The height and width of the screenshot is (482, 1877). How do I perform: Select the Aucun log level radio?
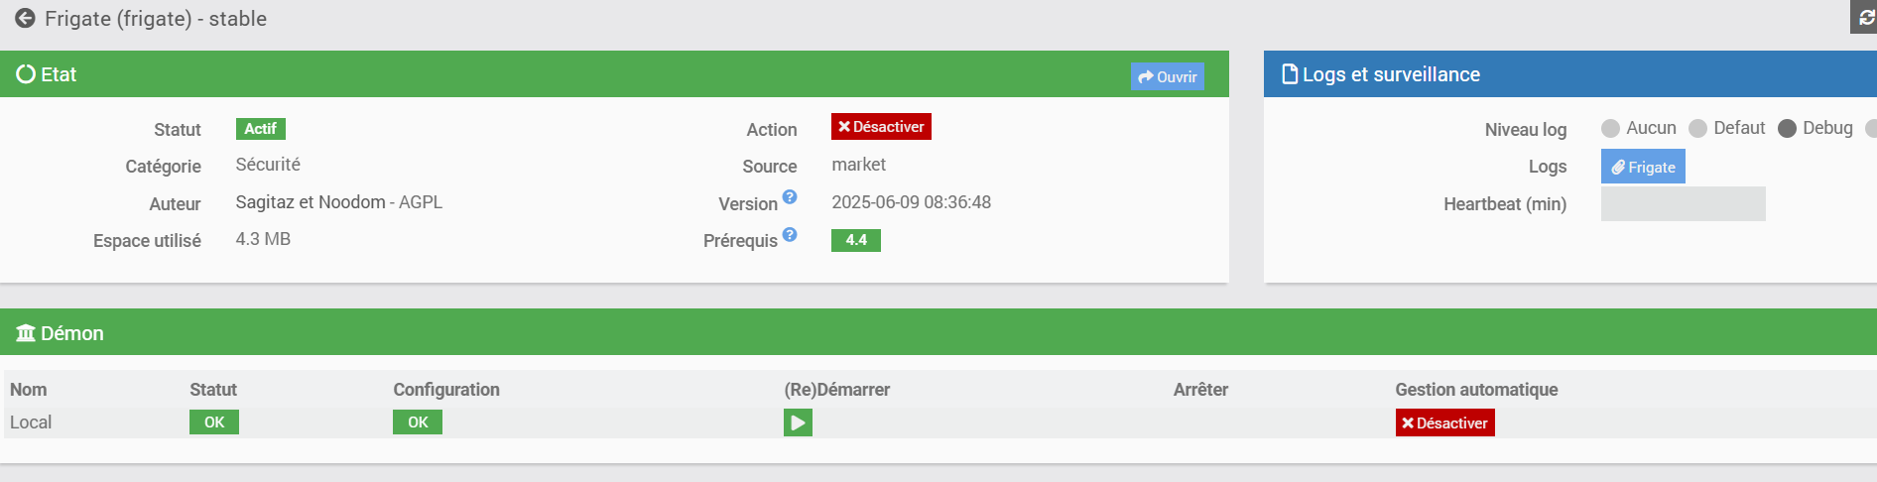[x=1610, y=129]
